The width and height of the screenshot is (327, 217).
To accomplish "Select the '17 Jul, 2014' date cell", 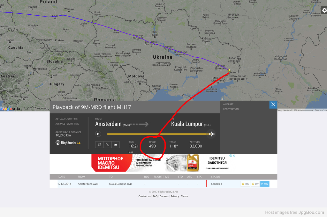I will point(65,184).
